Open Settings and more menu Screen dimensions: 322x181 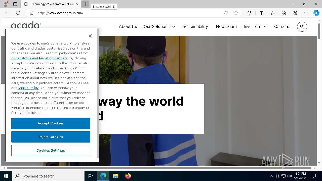306,13
